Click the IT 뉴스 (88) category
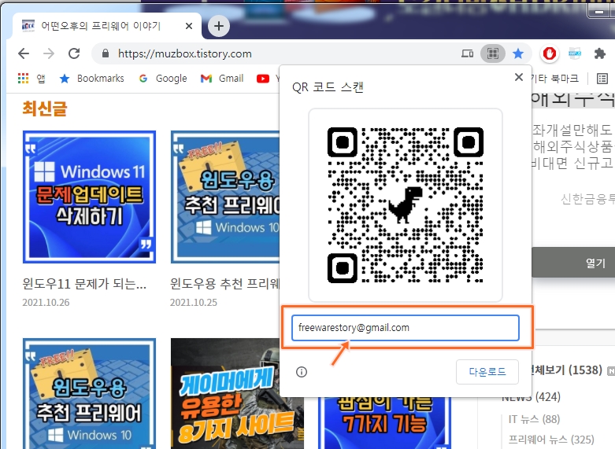Image resolution: width=615 pixels, height=449 pixels. pyautogui.click(x=534, y=419)
